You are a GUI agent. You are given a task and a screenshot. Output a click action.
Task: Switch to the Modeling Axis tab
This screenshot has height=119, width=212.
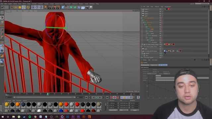[145, 65]
